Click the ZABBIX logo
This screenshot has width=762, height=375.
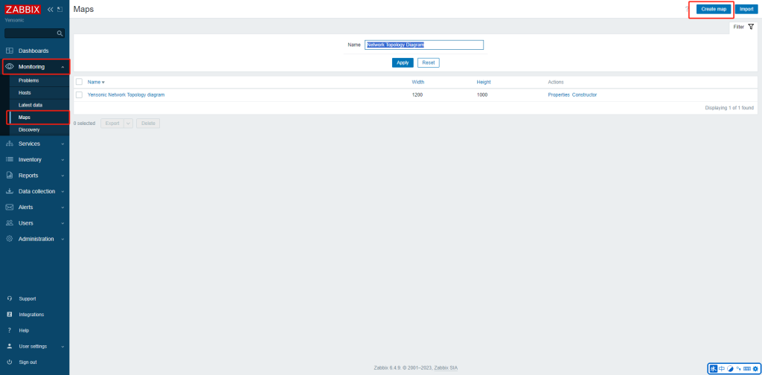pos(23,9)
